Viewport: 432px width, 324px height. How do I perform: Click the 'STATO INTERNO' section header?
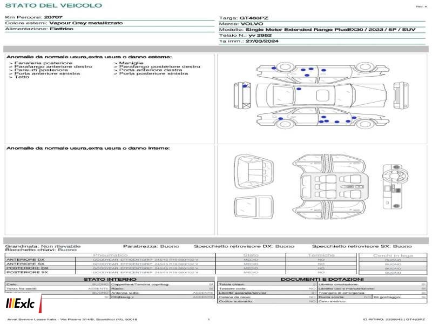(110, 279)
